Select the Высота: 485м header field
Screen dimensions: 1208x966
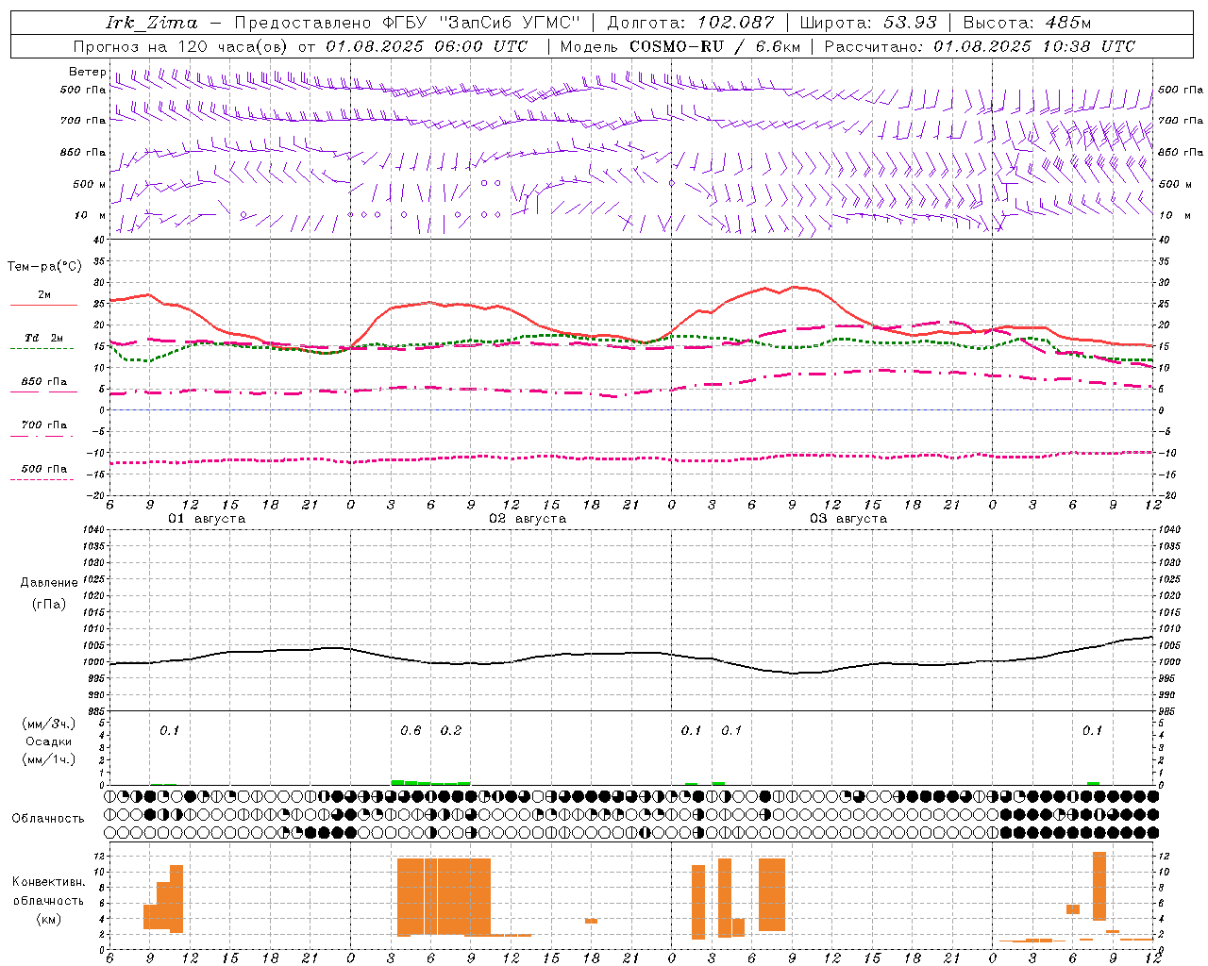(1027, 23)
